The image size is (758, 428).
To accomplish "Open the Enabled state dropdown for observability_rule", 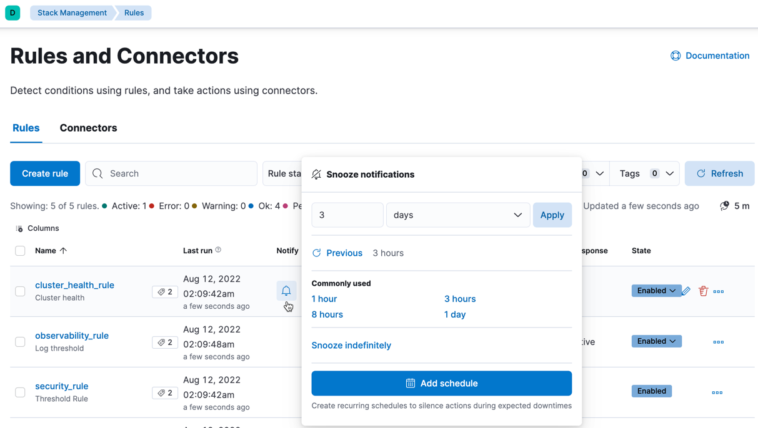I will pos(656,341).
